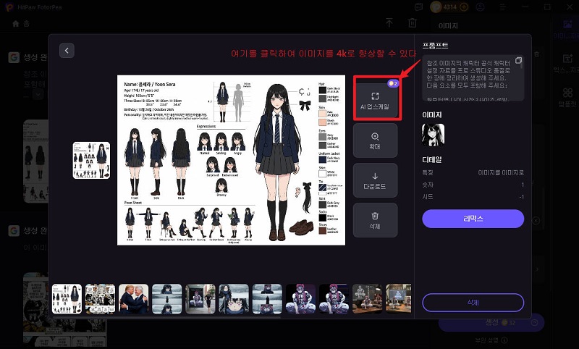Image resolution: width=579 pixels, height=349 pixels.
Task: Select the two men hugging thumbnail
Action: (x=134, y=299)
